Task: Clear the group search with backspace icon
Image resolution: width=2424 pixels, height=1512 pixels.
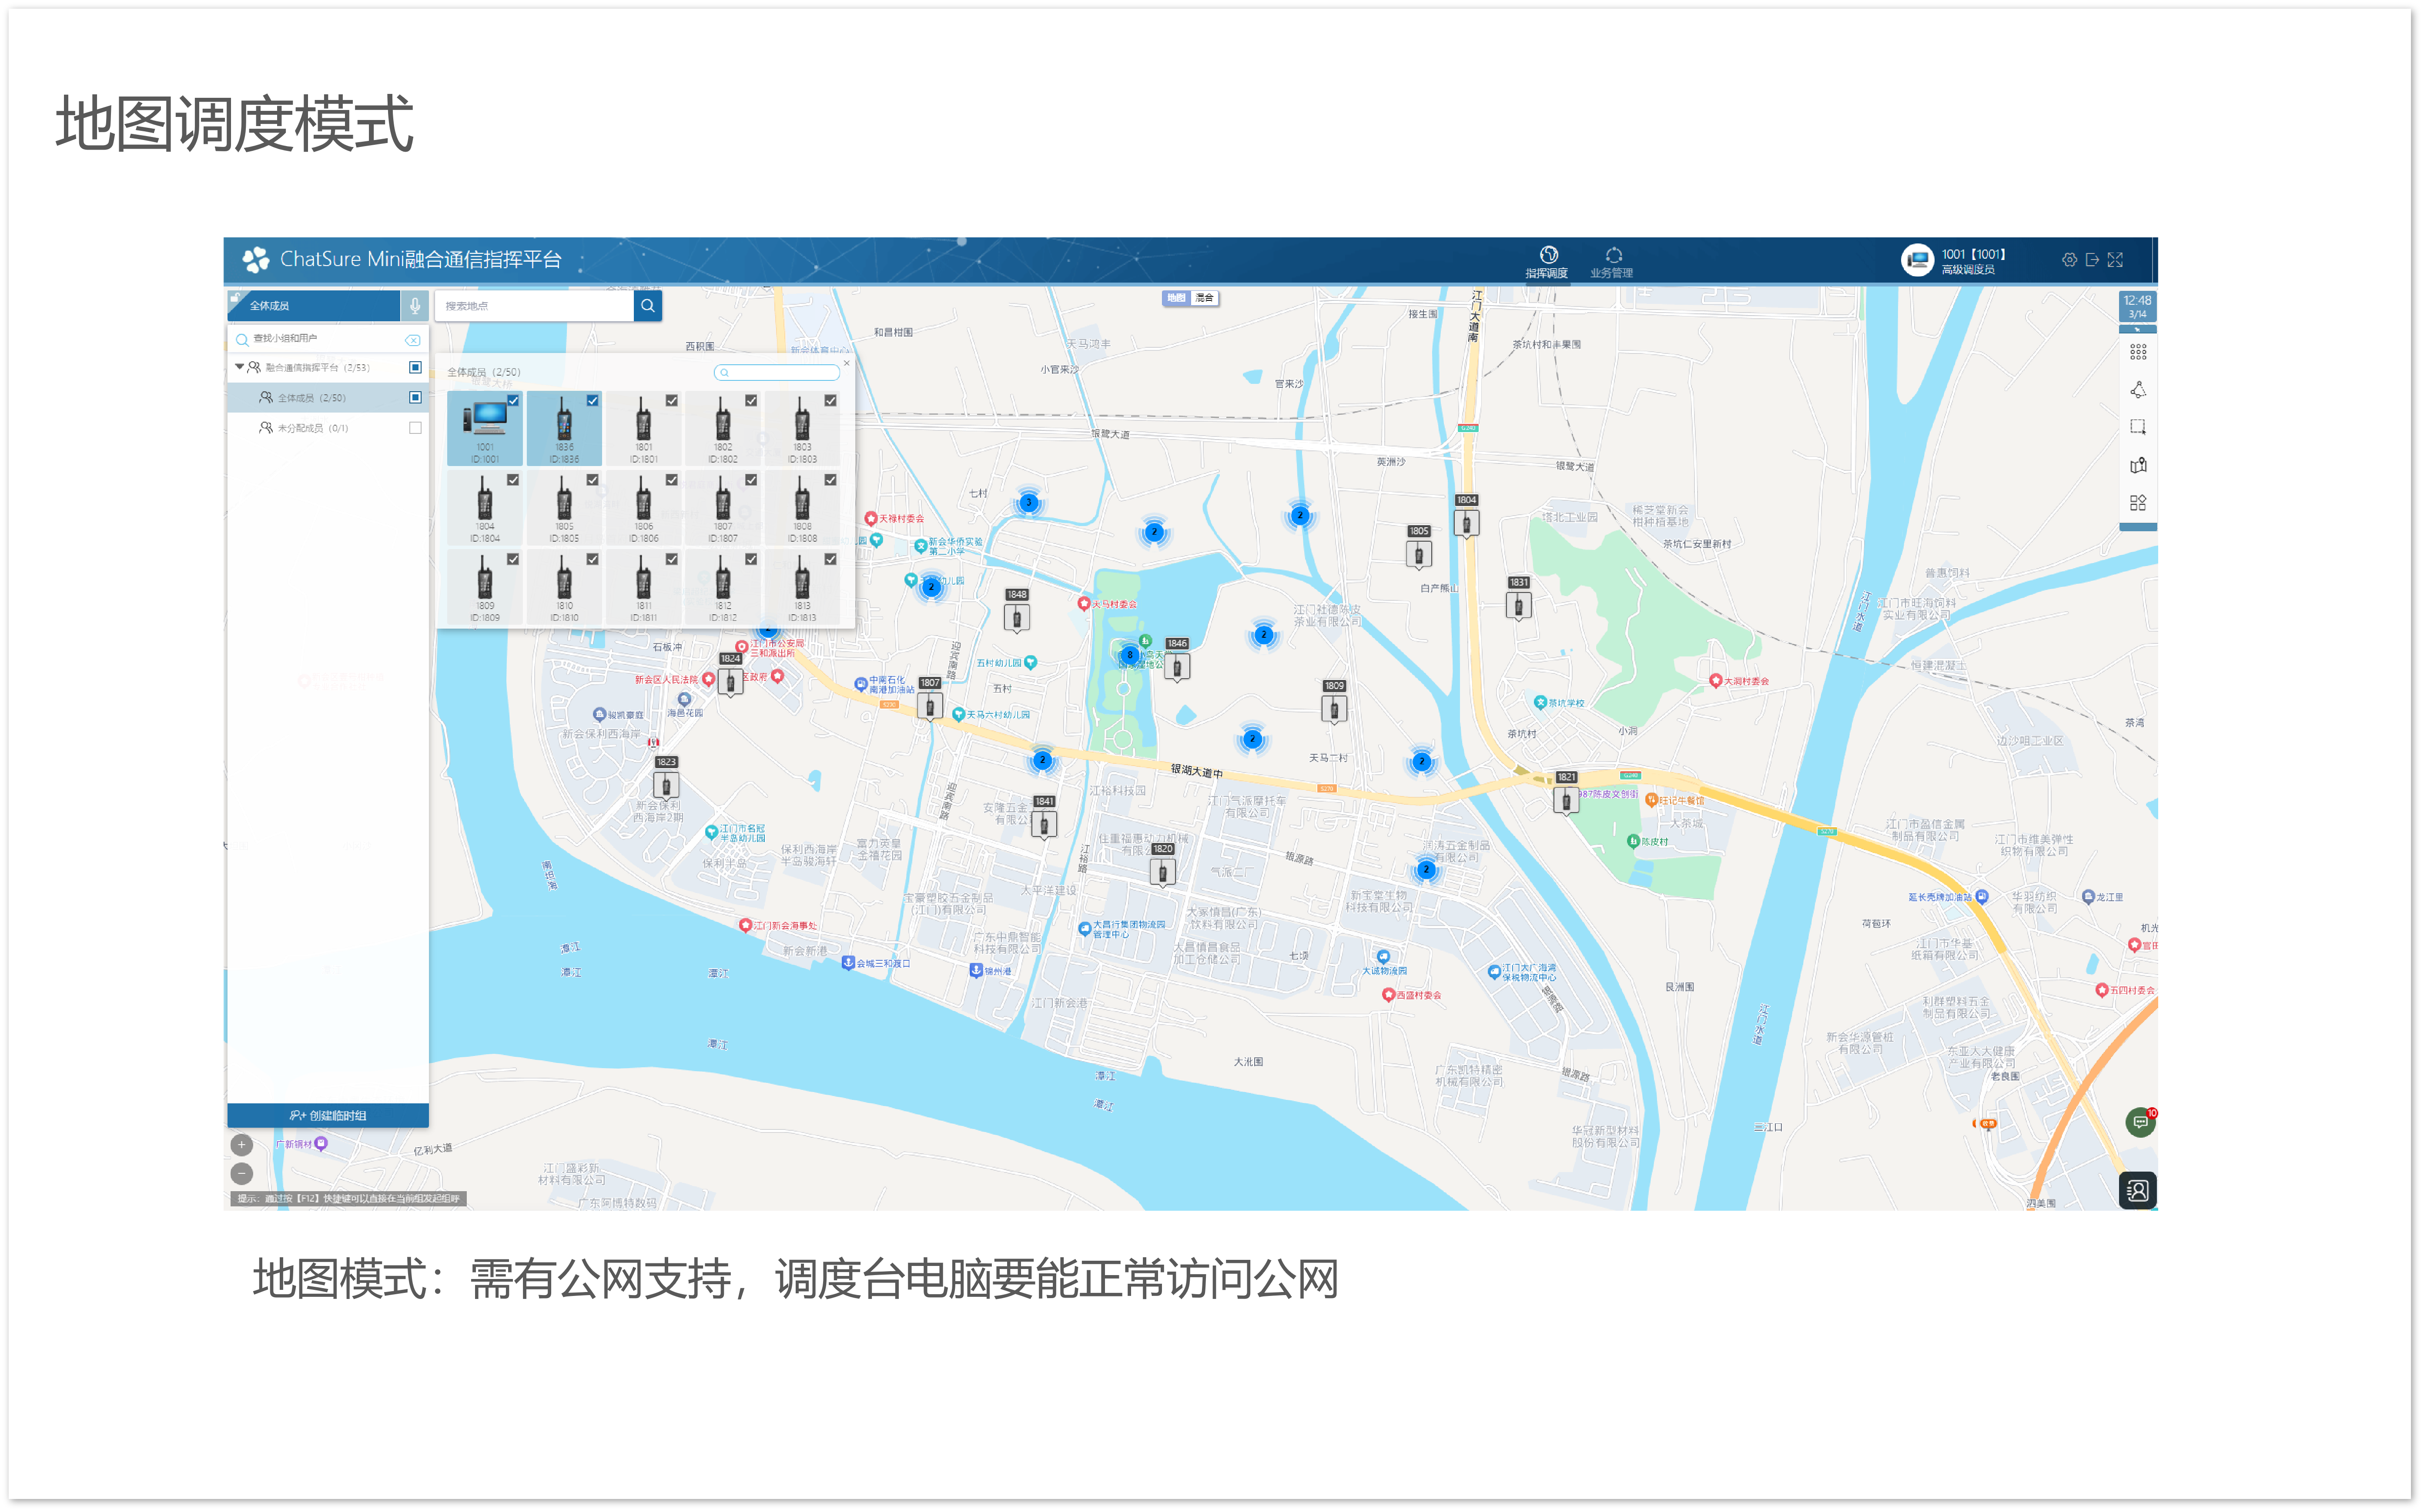Action: 412,340
